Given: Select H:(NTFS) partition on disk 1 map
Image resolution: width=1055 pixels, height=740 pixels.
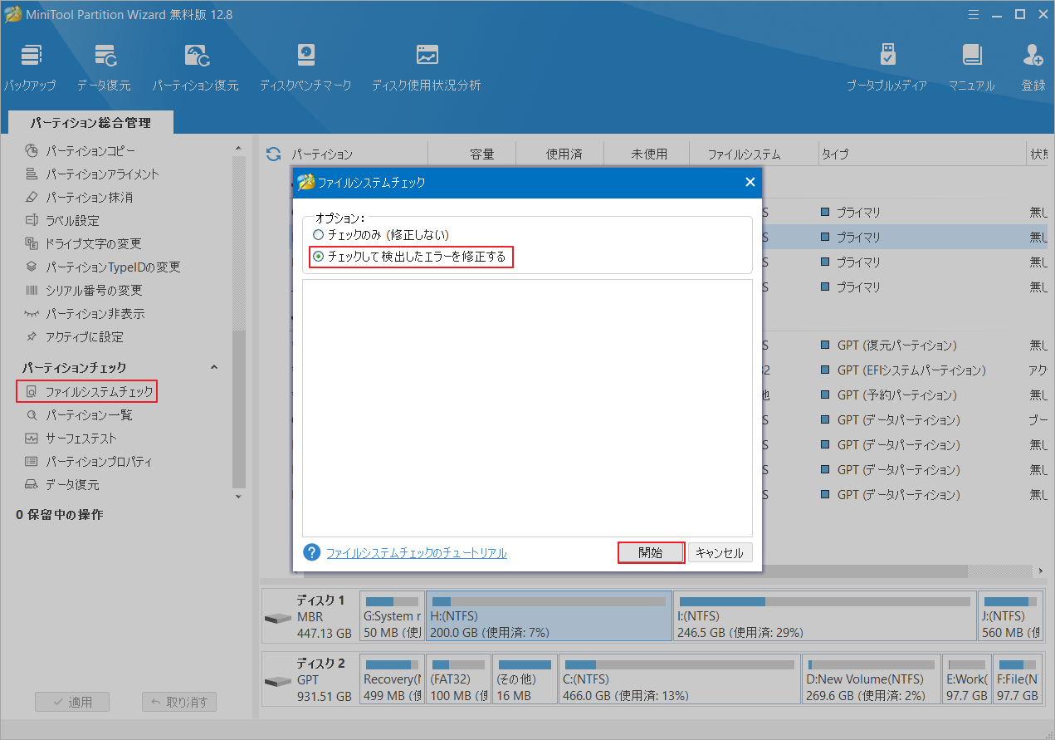Looking at the screenshot, I should point(549,616).
